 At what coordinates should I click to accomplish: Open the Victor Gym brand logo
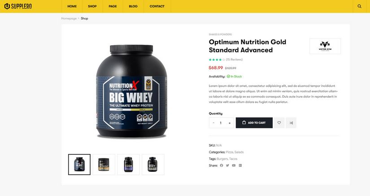click(325, 46)
